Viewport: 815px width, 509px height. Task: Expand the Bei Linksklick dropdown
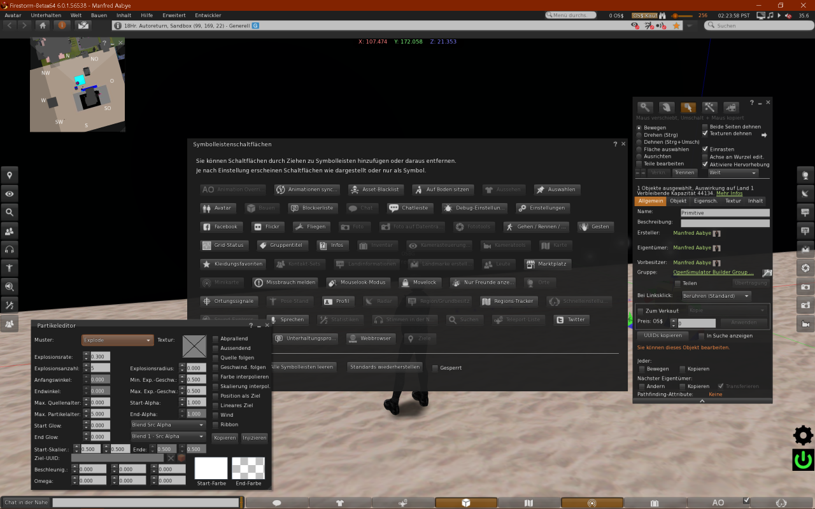point(716,296)
